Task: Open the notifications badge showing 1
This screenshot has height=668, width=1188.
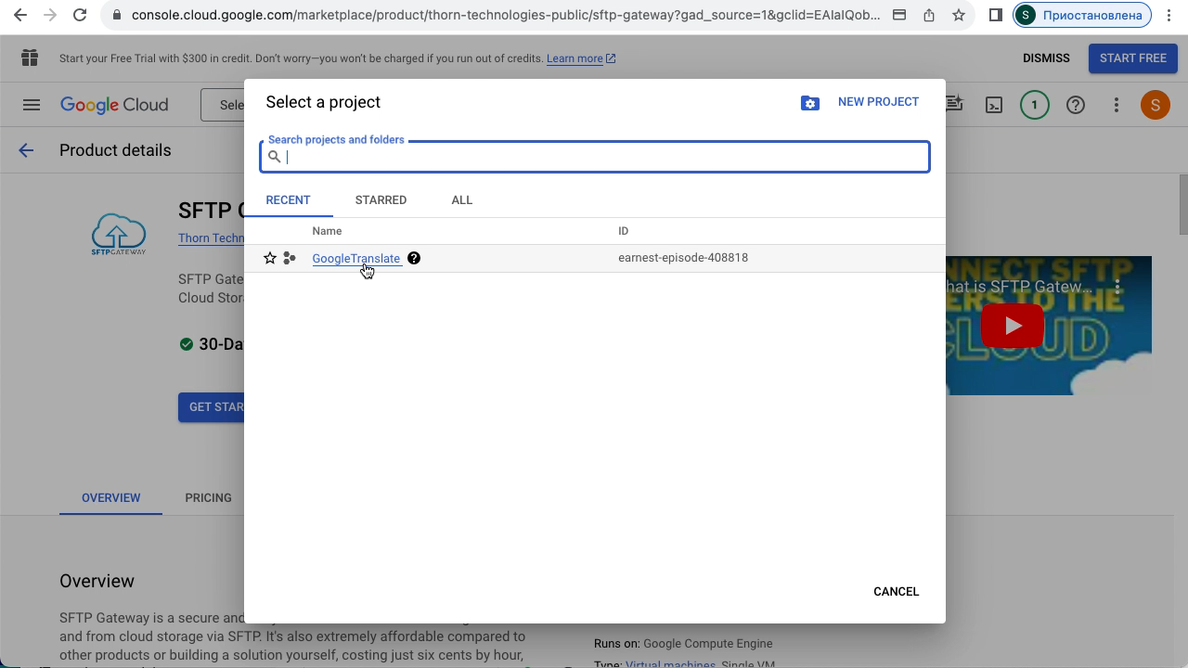Action: (1034, 105)
